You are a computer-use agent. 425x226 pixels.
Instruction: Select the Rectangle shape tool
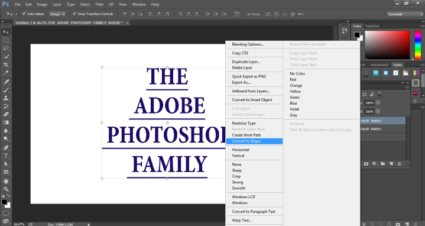(x=6, y=172)
